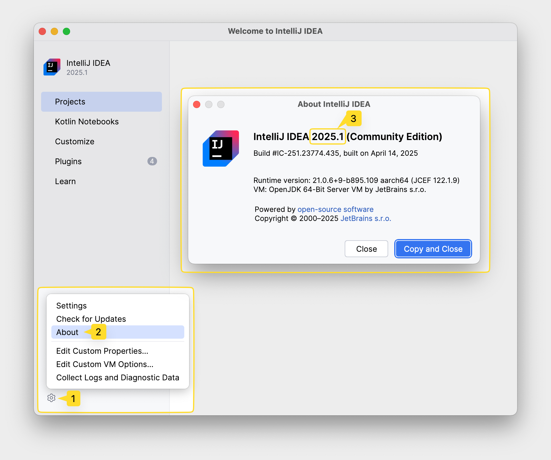
Task: Open the Projects tab
Action: click(x=101, y=102)
